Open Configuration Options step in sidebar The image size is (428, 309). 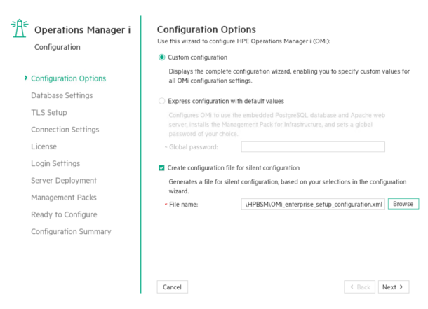68,78
